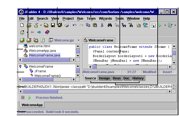Click the Save floppy disk icon
The image size is (179, 116).
(x=53, y=25)
